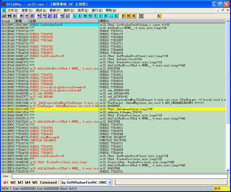Click the 数据 column header

tap(22, 21)
